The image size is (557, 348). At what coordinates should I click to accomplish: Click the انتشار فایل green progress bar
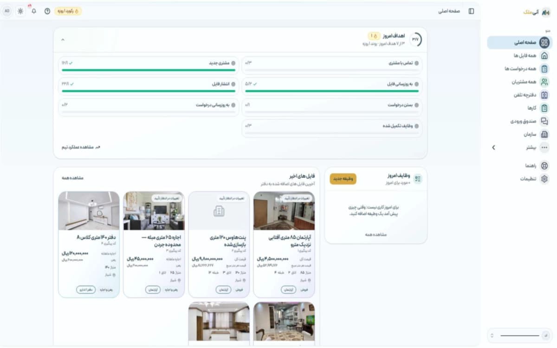(x=149, y=91)
